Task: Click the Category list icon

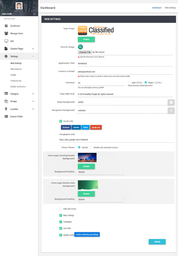Action: (x=6, y=94)
